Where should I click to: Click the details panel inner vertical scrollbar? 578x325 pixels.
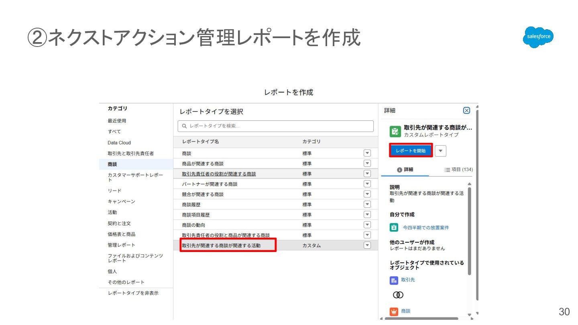[469, 231]
